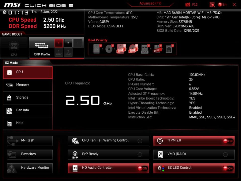This screenshot has width=241, height=181.
Task: Click the clock icon beside the time
Action: [5, 12]
